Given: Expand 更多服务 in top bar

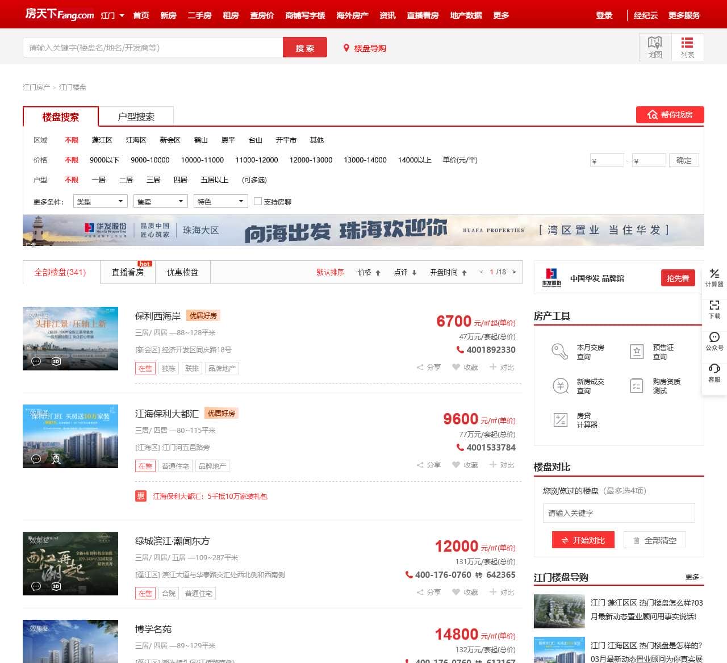Looking at the screenshot, I should pos(684,15).
